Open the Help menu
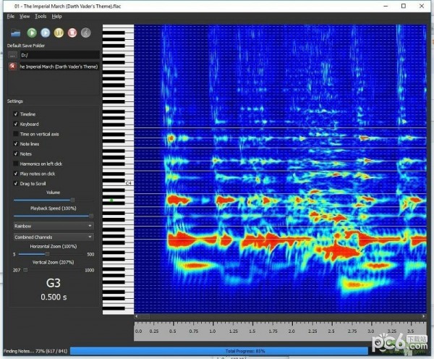The height and width of the screenshot is (359, 434). click(56, 17)
